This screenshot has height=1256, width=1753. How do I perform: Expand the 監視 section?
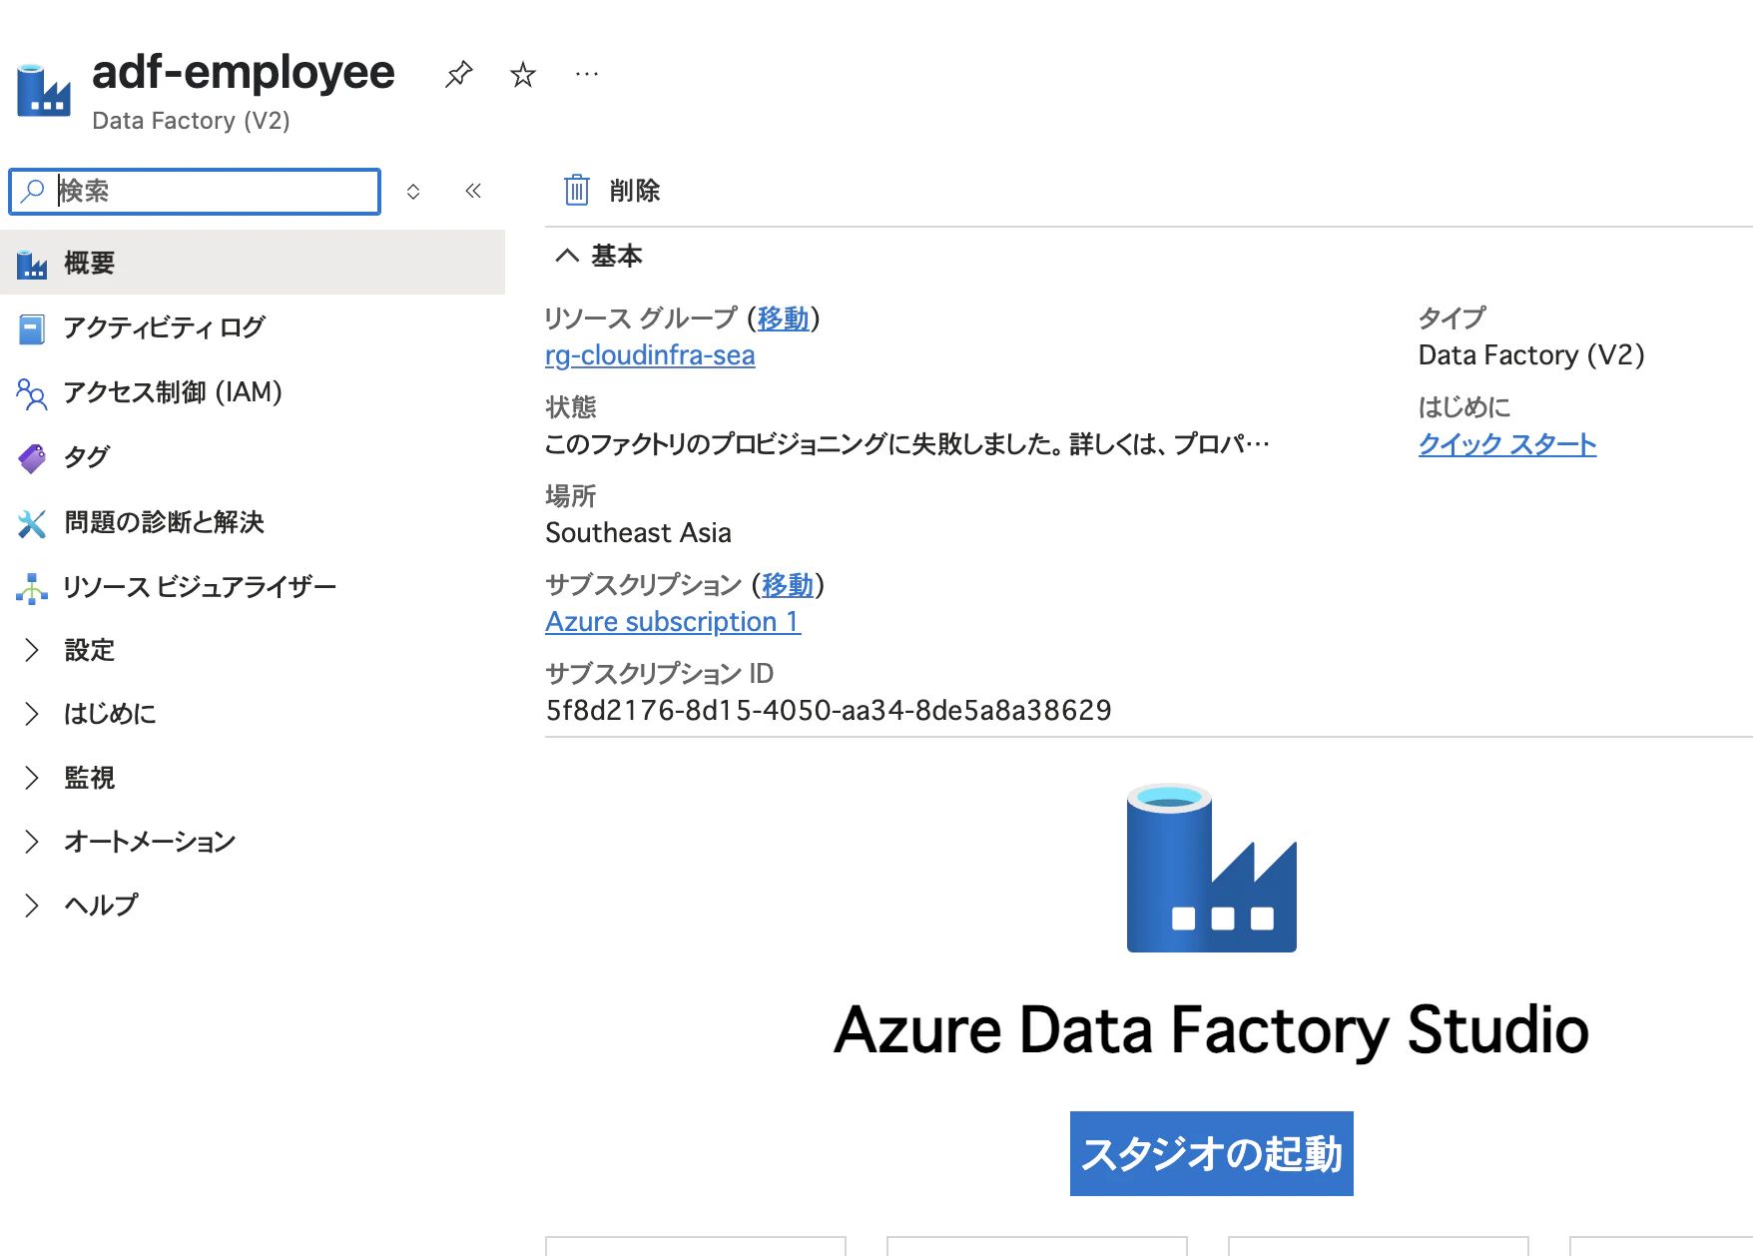click(31, 778)
